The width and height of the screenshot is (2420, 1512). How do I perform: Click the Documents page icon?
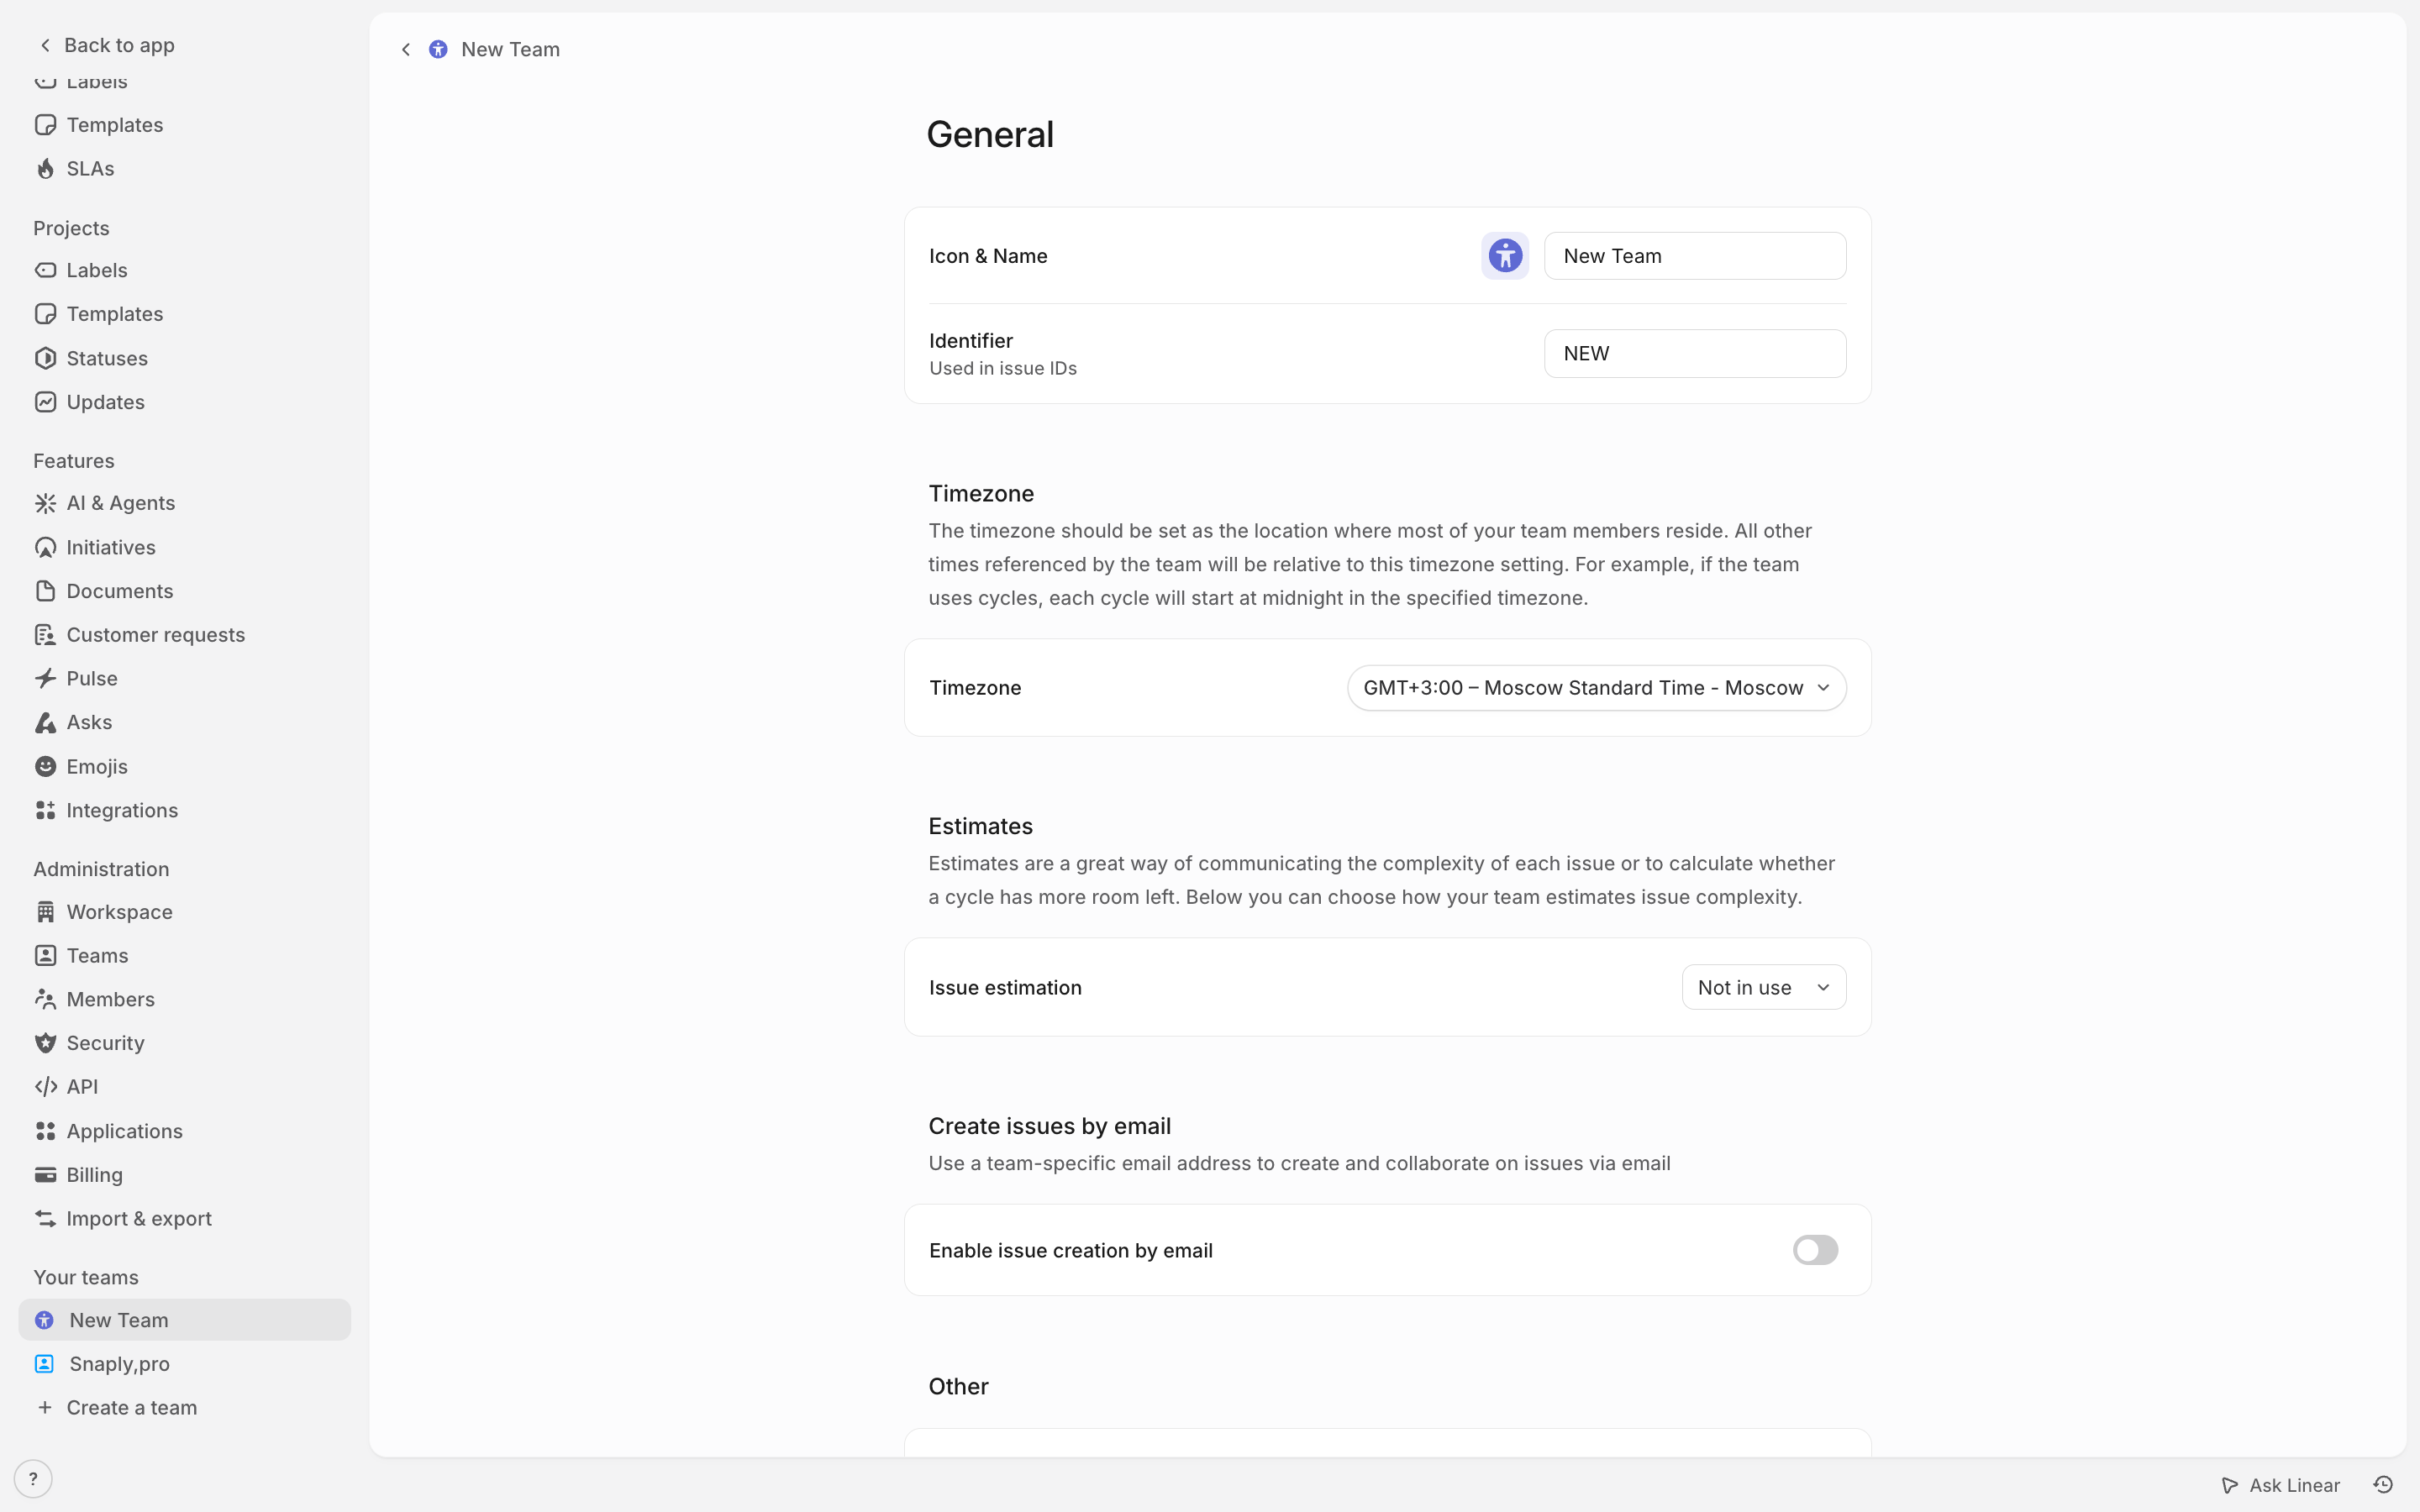click(x=45, y=591)
